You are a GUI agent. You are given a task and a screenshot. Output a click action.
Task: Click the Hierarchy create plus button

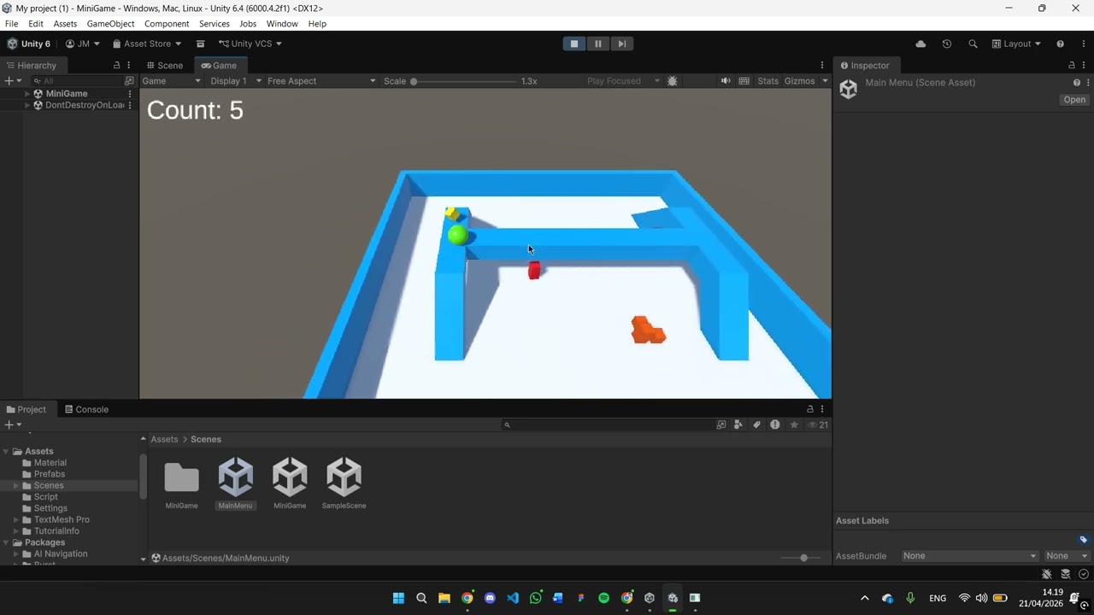pyautogui.click(x=13, y=80)
